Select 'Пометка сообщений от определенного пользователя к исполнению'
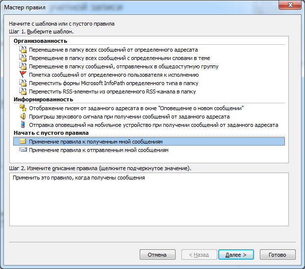305x269 pixels. [x=114, y=75]
